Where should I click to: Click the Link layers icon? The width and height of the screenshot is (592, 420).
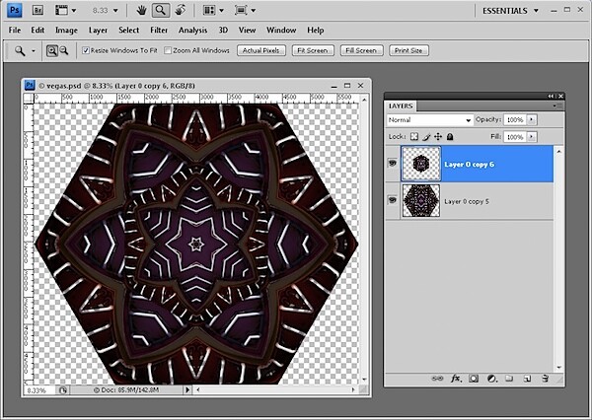coord(437,379)
